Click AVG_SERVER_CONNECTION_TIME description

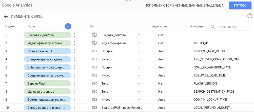point(217,59)
